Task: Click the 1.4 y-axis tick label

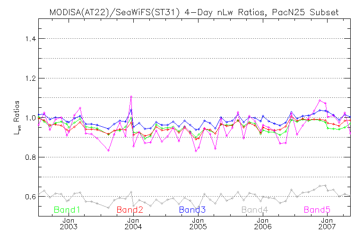Action: [31, 39]
